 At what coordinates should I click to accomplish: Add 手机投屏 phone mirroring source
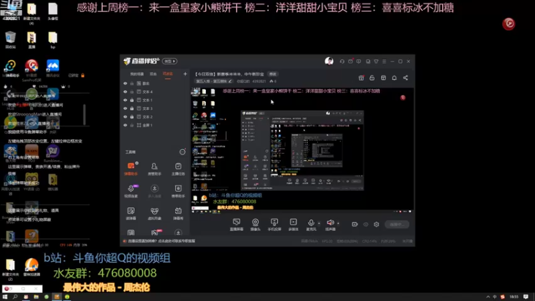coord(274,225)
